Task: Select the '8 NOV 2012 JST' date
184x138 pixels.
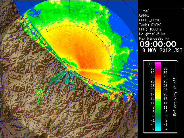Action: 162,50
